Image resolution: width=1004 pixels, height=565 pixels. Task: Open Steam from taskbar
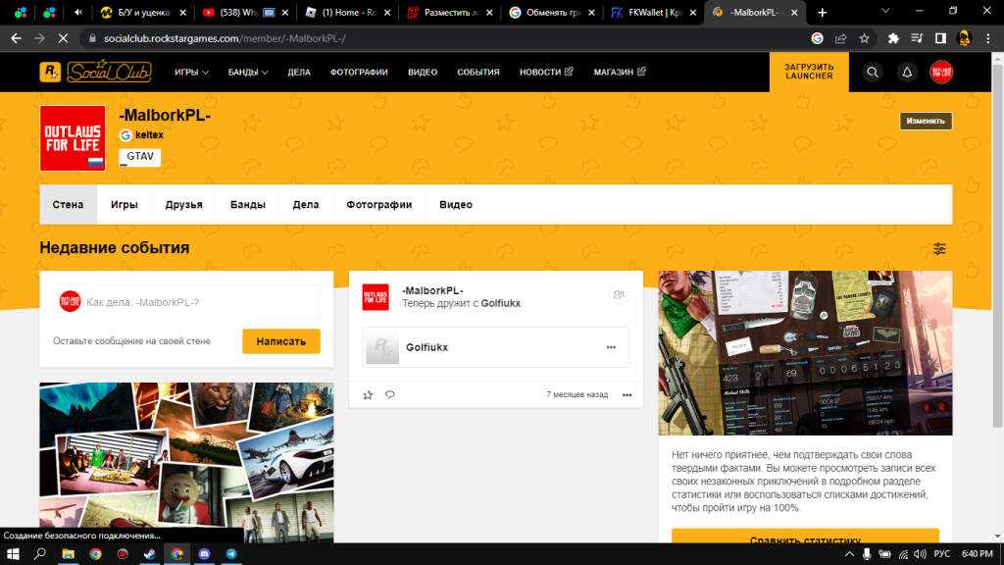pyautogui.click(x=149, y=553)
